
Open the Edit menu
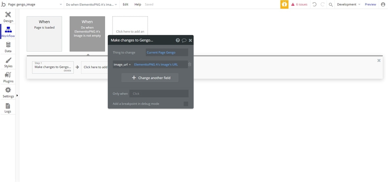point(125,5)
